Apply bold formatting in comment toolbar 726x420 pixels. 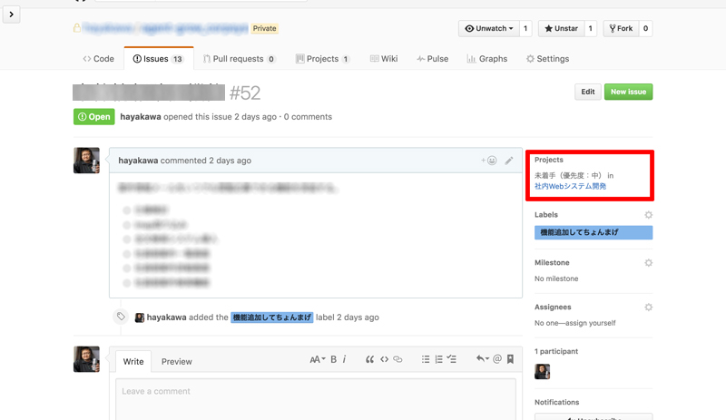click(333, 359)
